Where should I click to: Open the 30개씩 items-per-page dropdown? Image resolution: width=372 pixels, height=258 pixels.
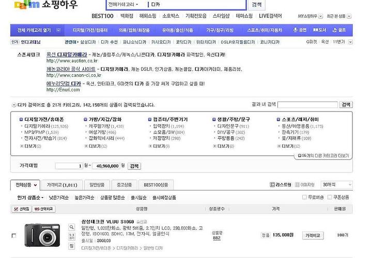click(x=336, y=185)
